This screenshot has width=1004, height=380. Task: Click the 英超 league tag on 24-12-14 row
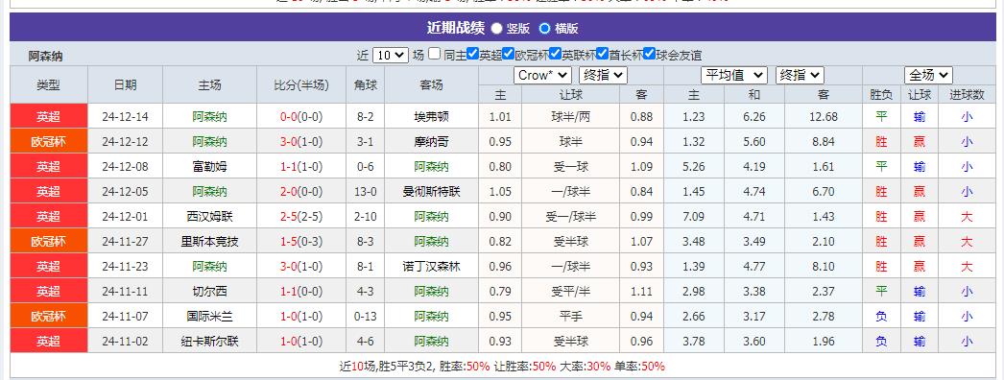click(49, 116)
